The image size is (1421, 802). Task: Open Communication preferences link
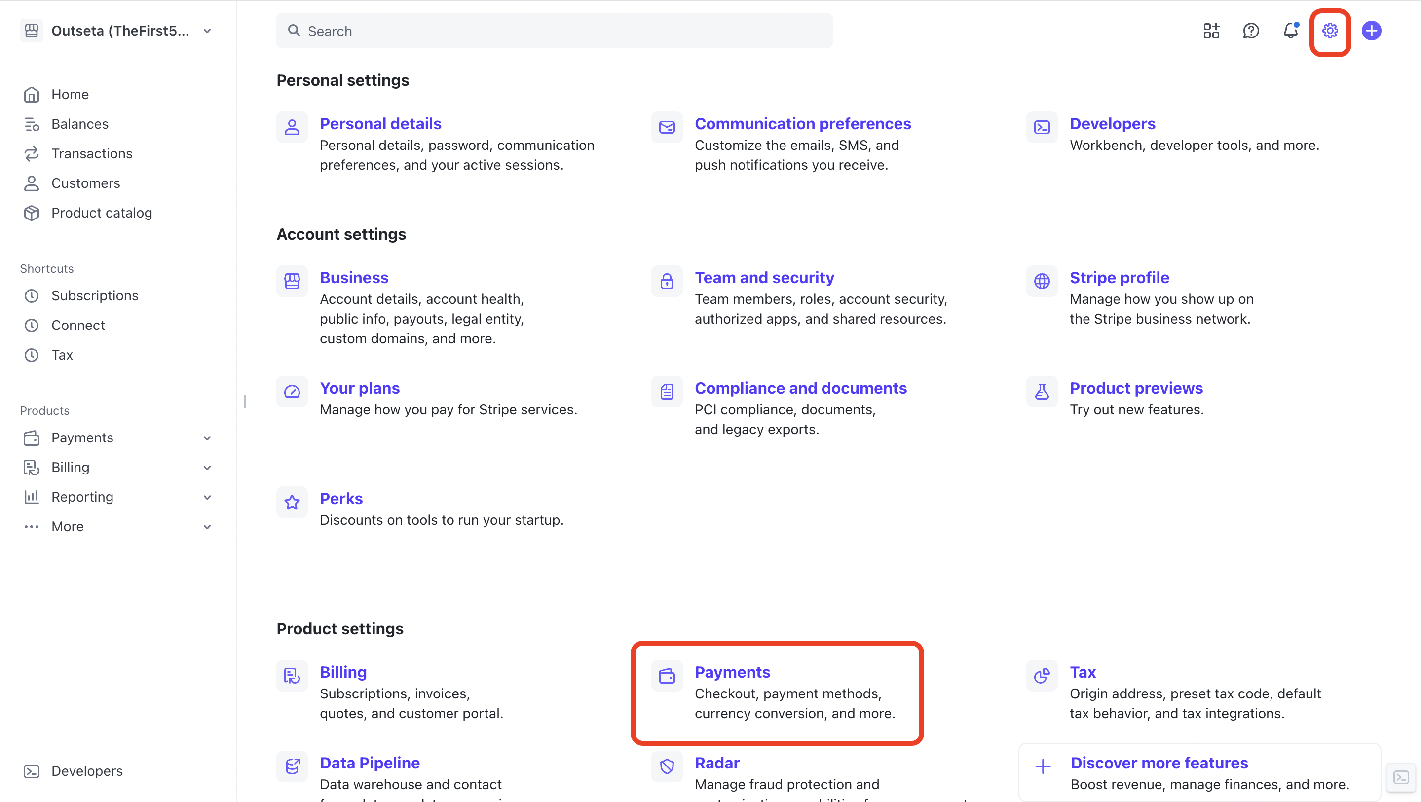click(802, 123)
